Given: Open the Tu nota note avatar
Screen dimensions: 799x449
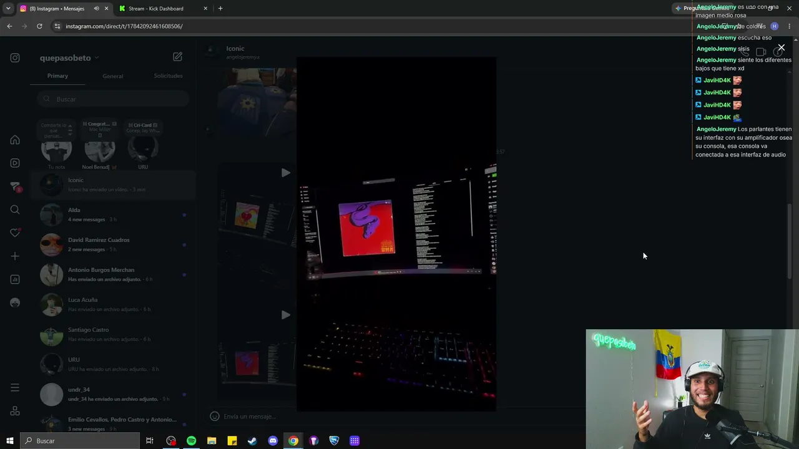Looking at the screenshot, I should tap(56, 148).
